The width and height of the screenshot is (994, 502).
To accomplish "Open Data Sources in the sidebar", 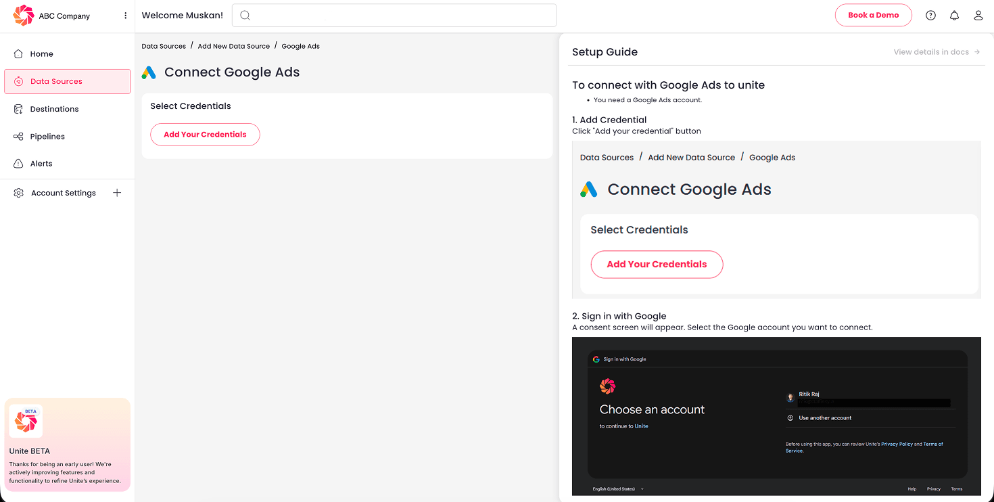I will tap(67, 81).
